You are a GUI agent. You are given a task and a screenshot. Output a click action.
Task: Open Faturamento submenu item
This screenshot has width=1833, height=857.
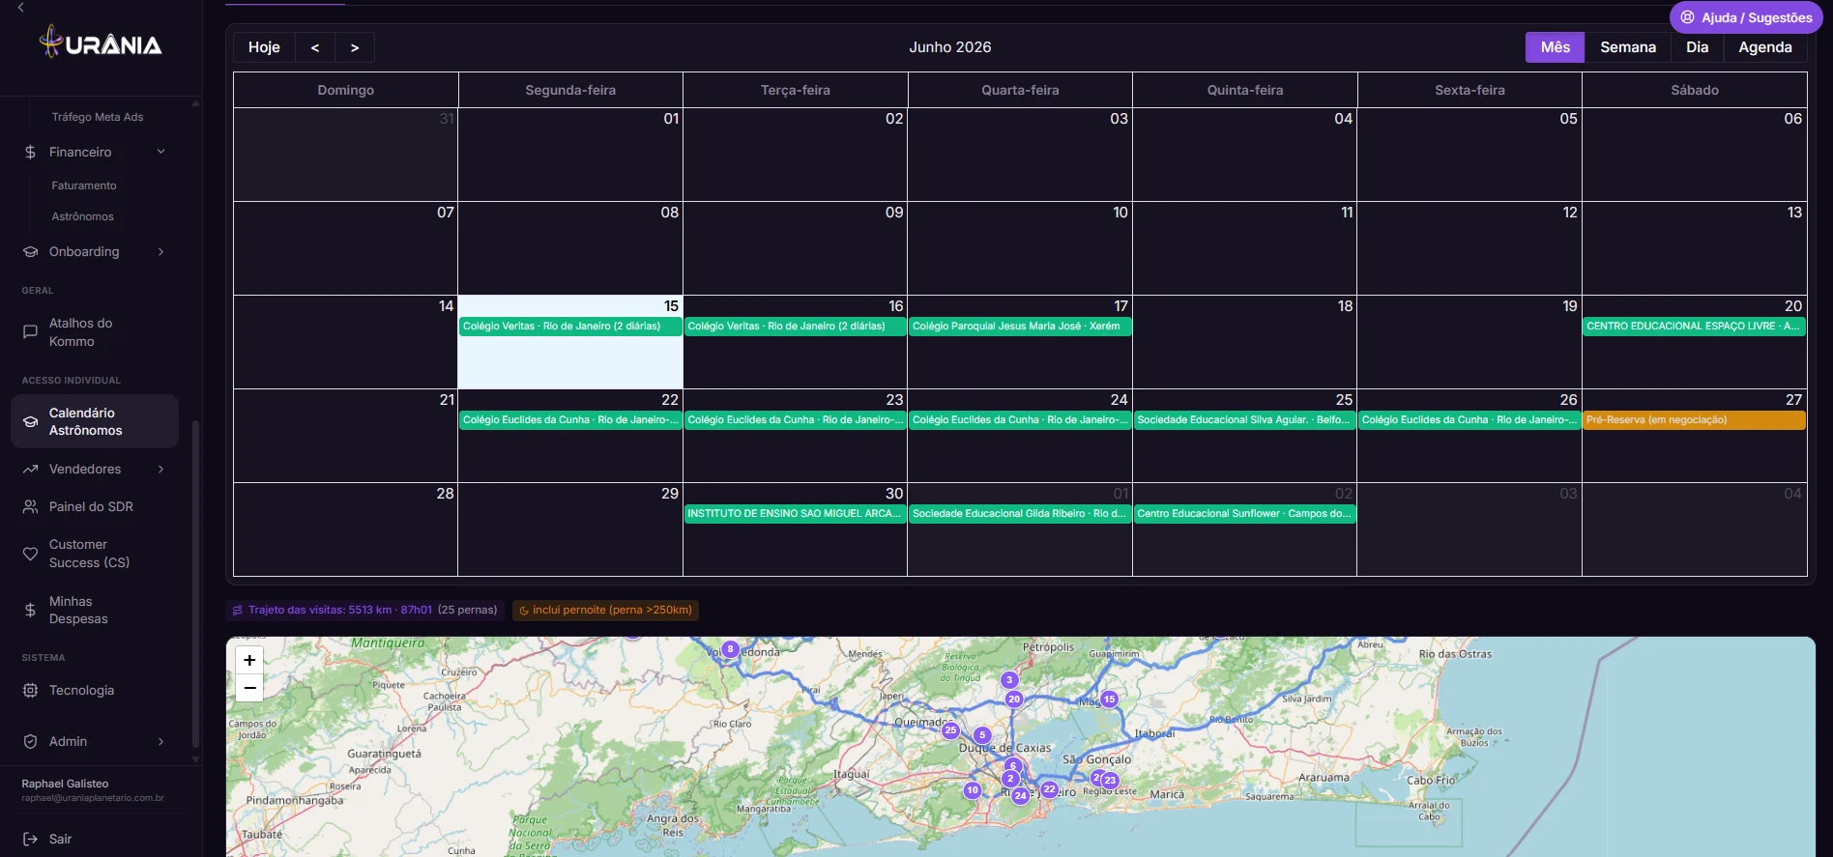click(84, 186)
